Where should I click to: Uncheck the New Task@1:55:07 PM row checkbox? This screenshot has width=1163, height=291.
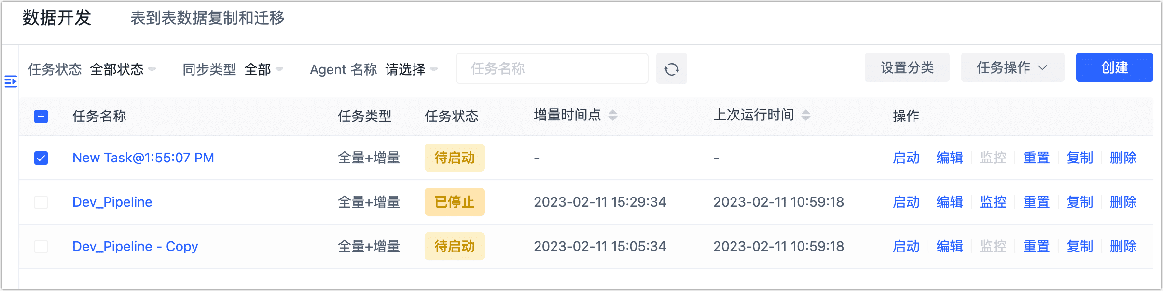point(41,158)
